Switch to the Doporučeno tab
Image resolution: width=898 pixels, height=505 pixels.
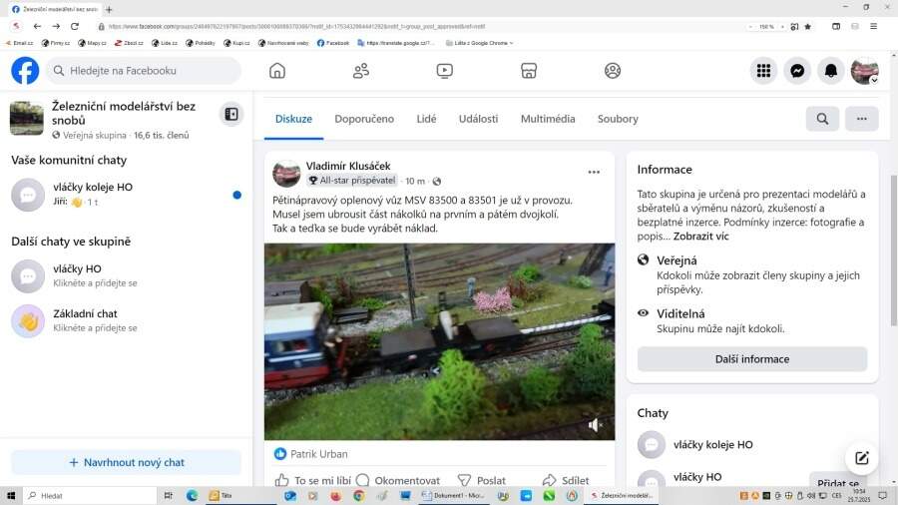[x=364, y=119]
